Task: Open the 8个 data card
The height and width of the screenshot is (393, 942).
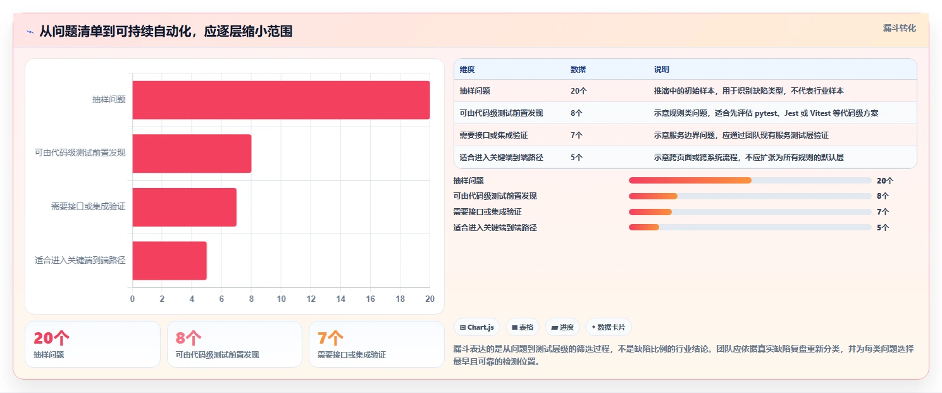Action: coord(235,344)
